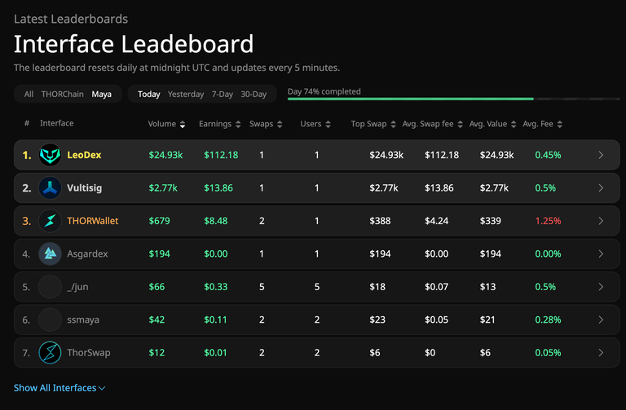626x410 pixels.
Task: Click the Earnings column header label
Action: pyautogui.click(x=215, y=124)
